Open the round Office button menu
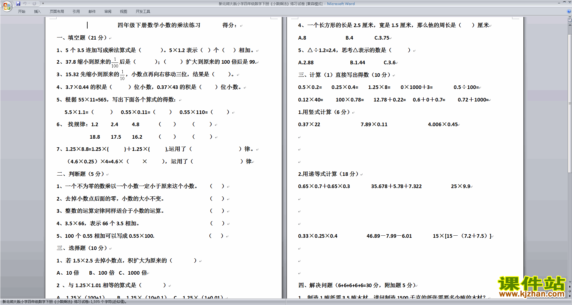 [7, 6]
